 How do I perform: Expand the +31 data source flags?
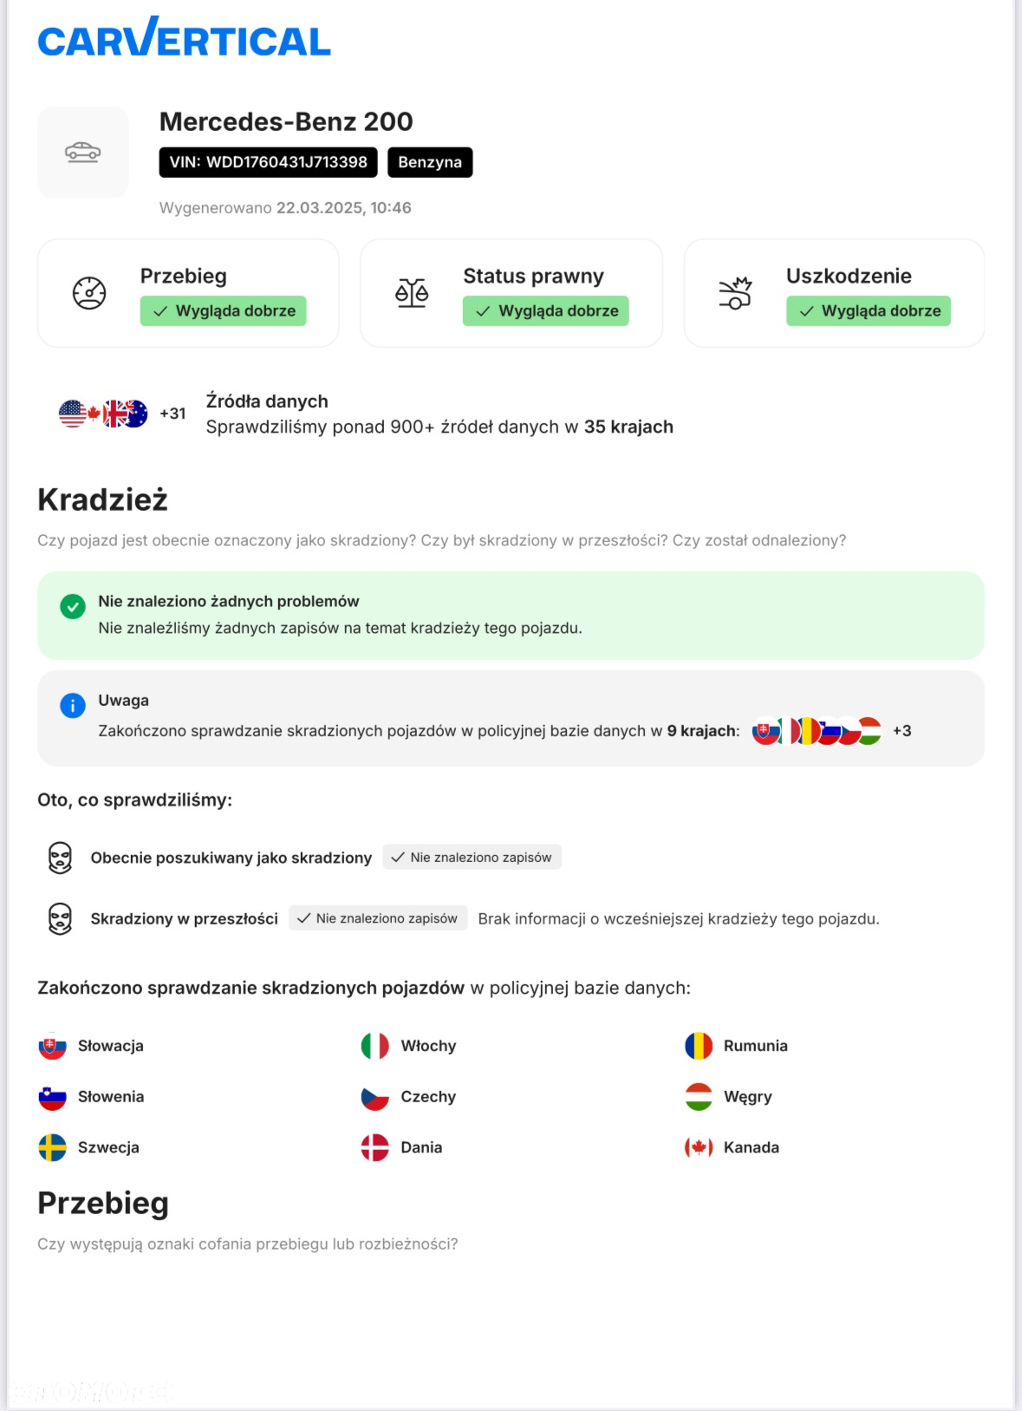point(173,414)
